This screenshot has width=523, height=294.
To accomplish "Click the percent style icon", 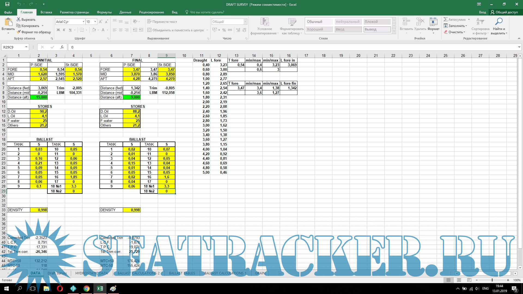I will click(224, 30).
